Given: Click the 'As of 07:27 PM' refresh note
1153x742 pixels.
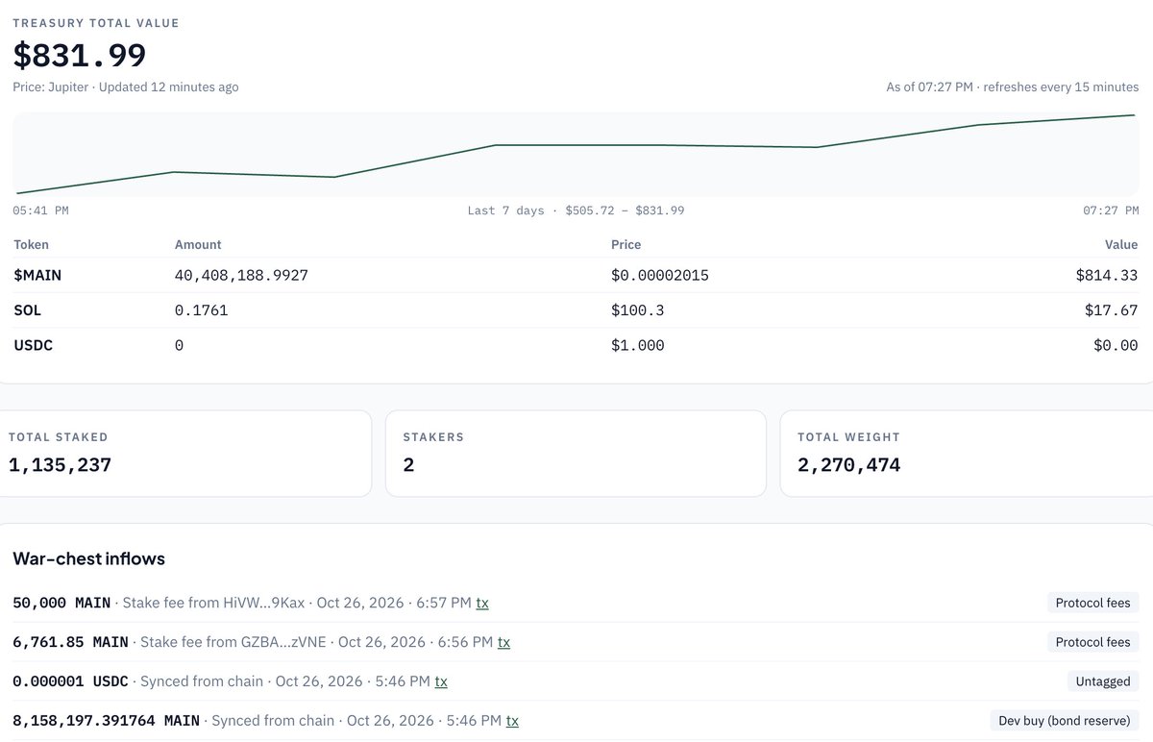Looking at the screenshot, I should 1013,87.
